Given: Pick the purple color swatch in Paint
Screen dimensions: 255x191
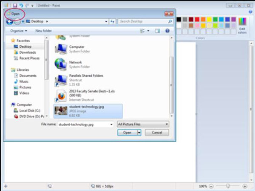Looking at the screenshot, I should (x=233, y=20).
